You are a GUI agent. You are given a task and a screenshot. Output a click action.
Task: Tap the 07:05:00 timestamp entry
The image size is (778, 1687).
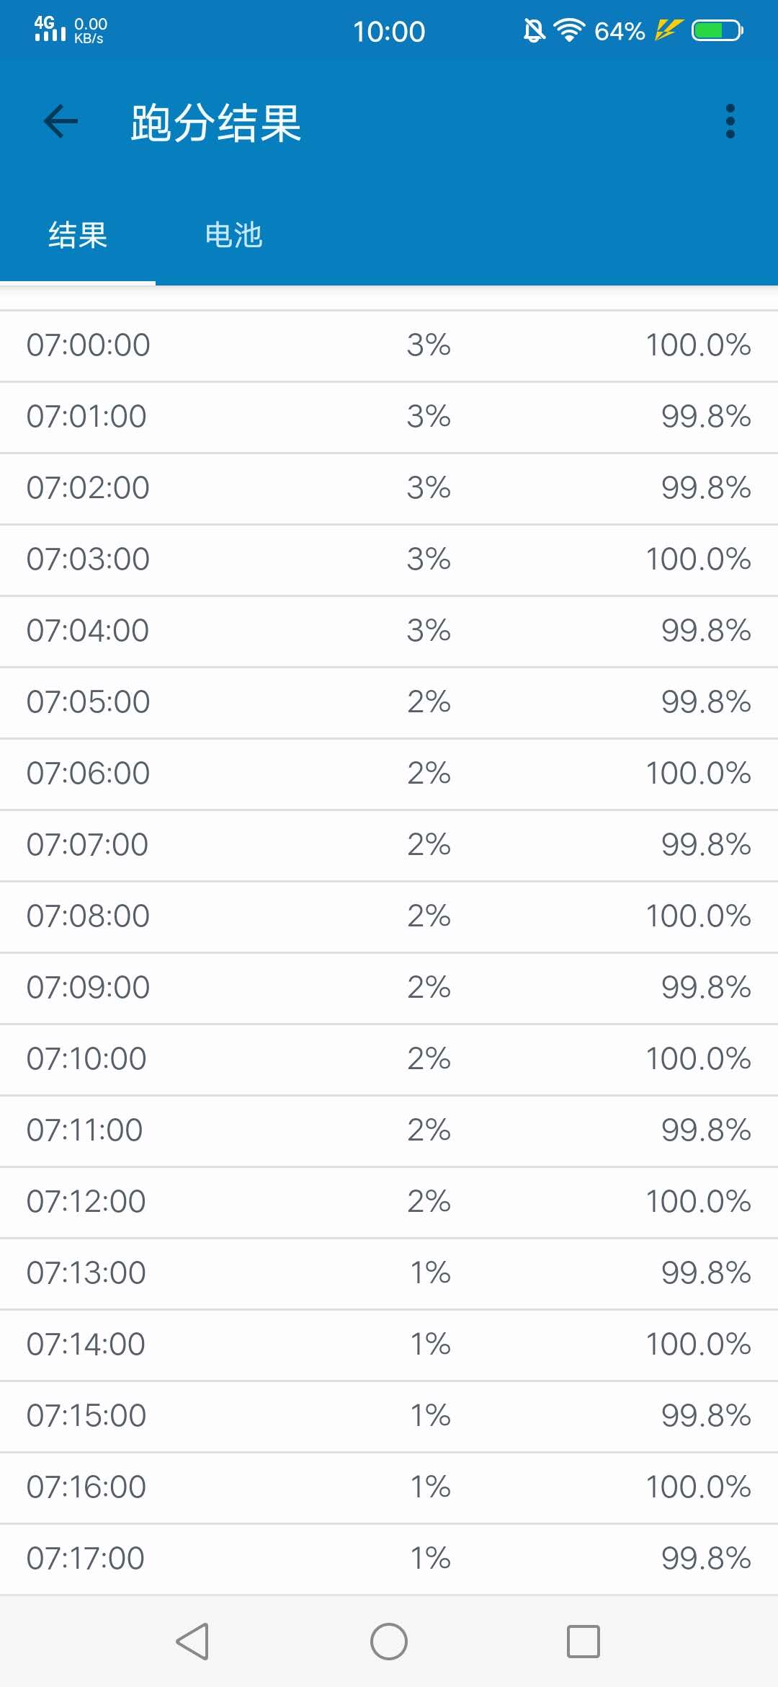click(88, 702)
